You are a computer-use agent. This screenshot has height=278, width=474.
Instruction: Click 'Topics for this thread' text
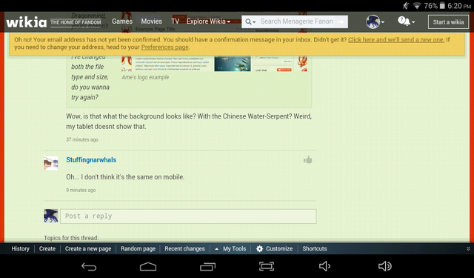(x=71, y=238)
